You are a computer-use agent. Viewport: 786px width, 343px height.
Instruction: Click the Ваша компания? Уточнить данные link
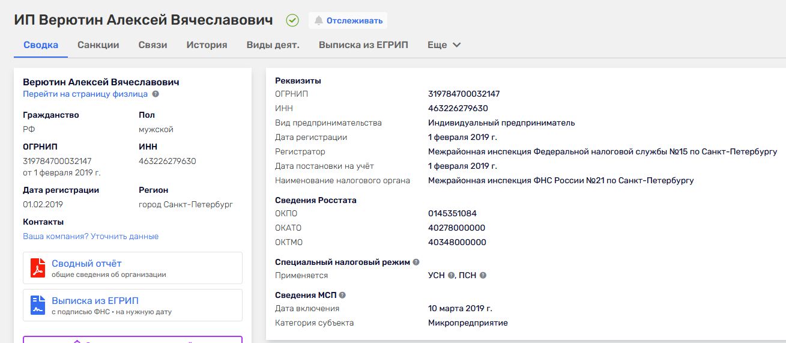(91, 237)
